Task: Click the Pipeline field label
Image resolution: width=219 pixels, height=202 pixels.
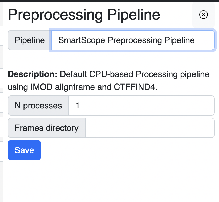Action: pyautogui.click(x=30, y=40)
